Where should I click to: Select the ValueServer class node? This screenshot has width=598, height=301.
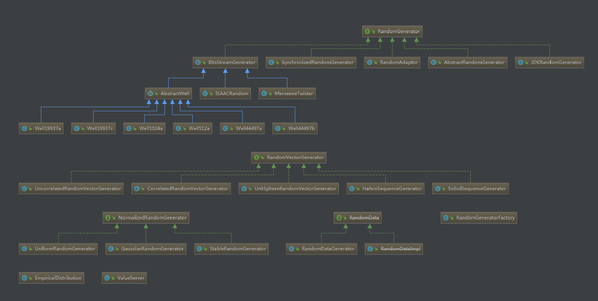tap(124, 278)
